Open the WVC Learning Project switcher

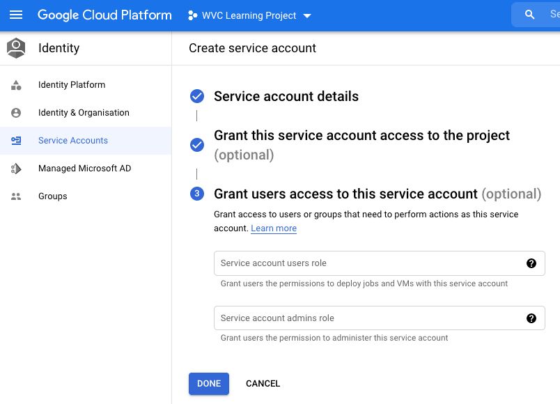click(x=249, y=15)
